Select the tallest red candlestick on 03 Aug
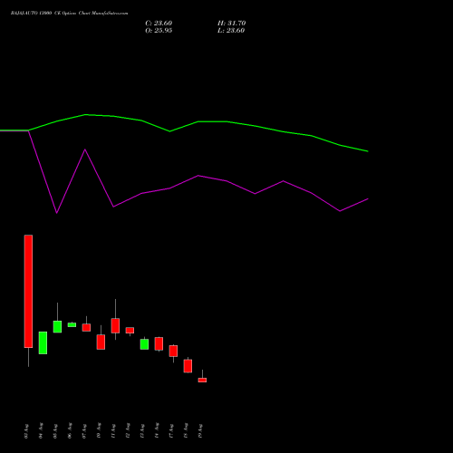This screenshot has width=453, height=453. (x=28, y=291)
